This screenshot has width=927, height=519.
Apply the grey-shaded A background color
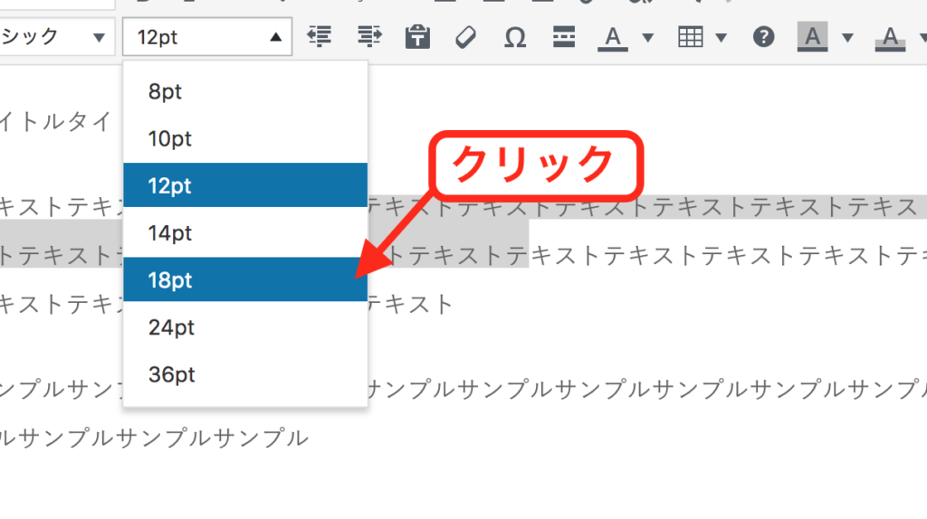click(x=812, y=37)
